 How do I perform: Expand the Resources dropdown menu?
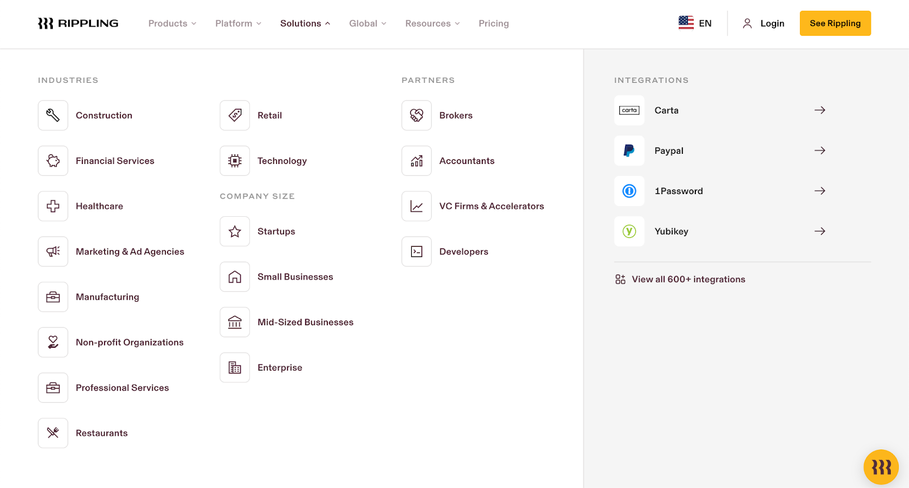pos(432,23)
